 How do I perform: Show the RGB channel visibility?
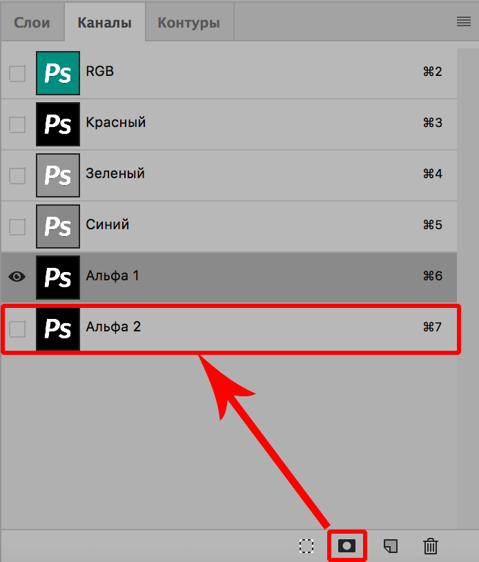(x=17, y=72)
